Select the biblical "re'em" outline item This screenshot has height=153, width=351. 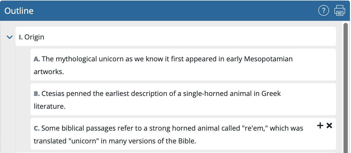click(x=171, y=134)
